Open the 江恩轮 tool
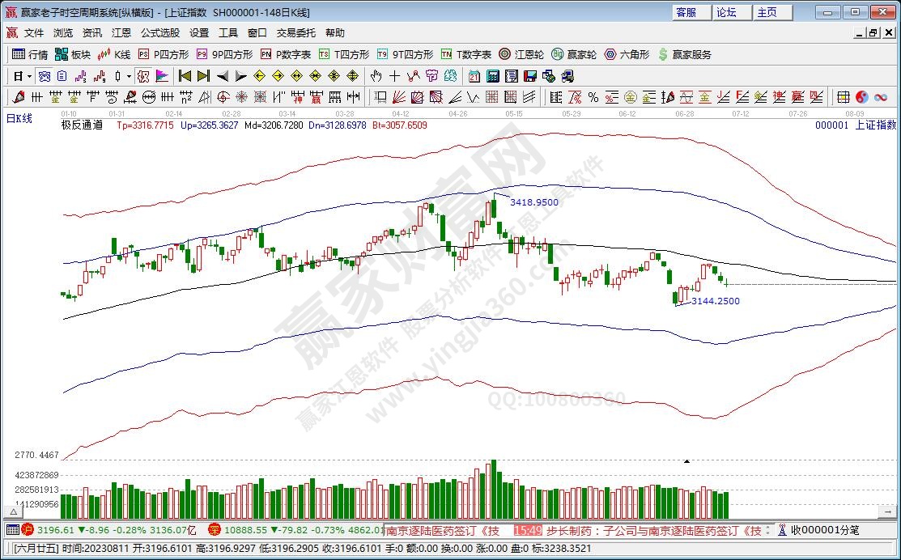Image resolution: width=901 pixels, height=560 pixels. pos(522,54)
